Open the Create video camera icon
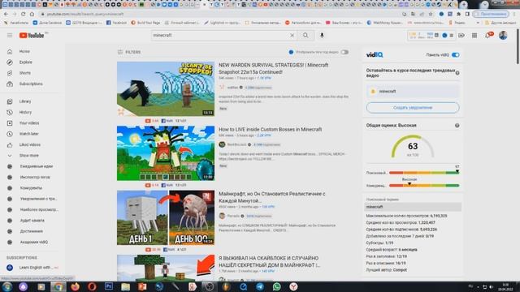This screenshot has width=520, height=292. [x=461, y=36]
